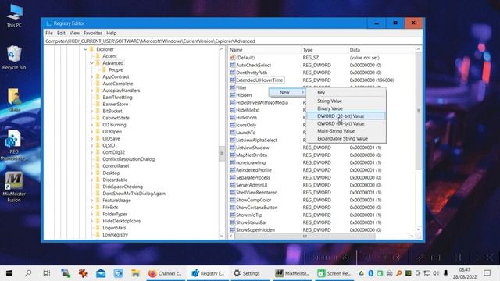
Task: Click the SeparateProcess value icon
Action: point(233,177)
